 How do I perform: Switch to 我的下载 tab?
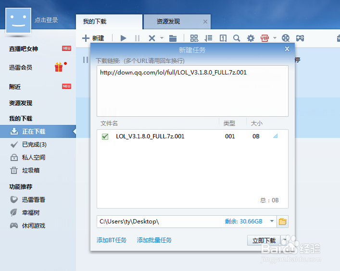tap(109, 22)
